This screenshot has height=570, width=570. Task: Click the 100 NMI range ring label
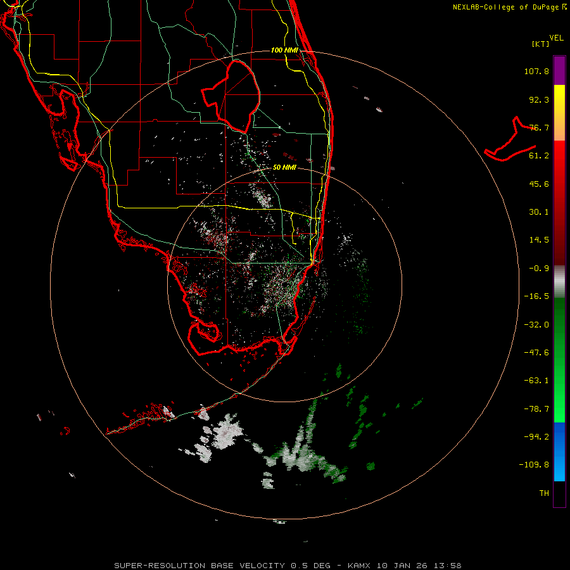284,50
